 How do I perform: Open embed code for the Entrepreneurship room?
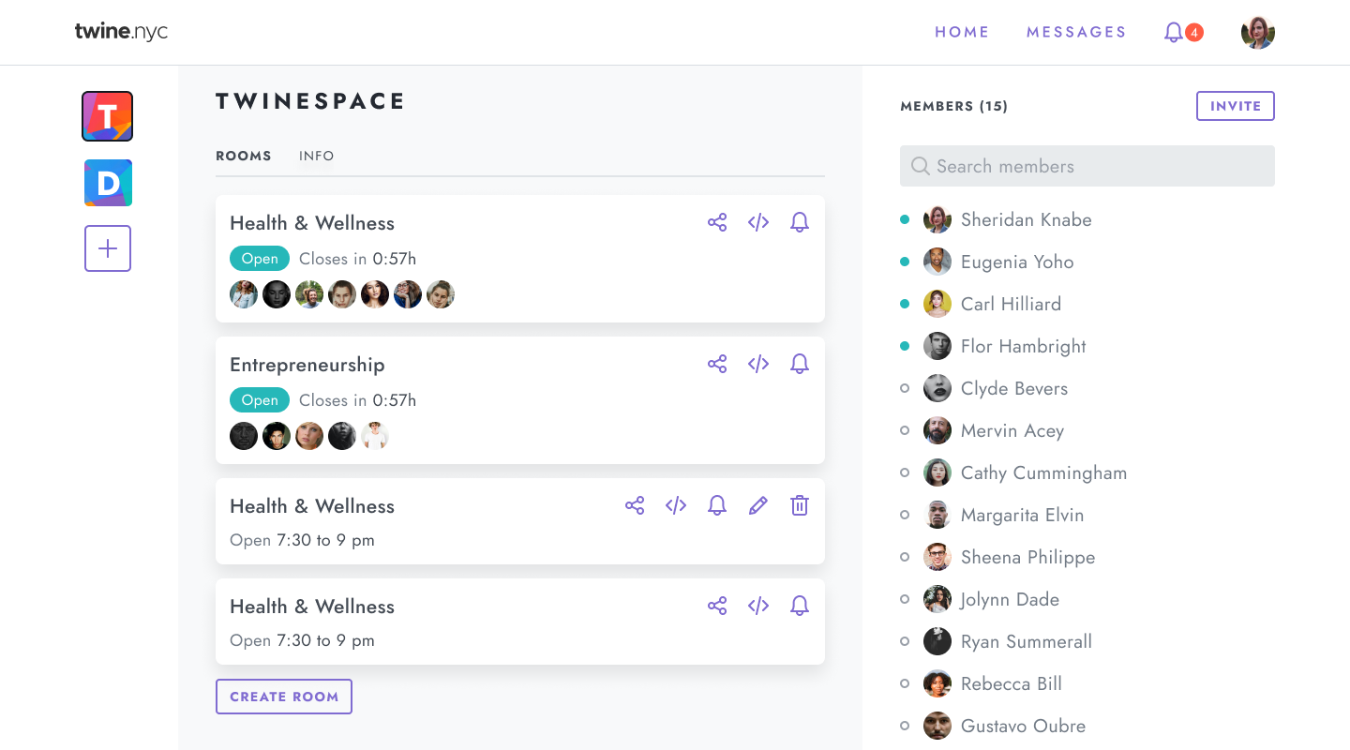click(x=758, y=364)
